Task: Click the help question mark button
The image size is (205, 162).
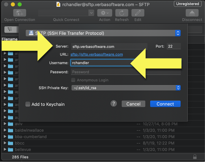Action: tap(114, 104)
